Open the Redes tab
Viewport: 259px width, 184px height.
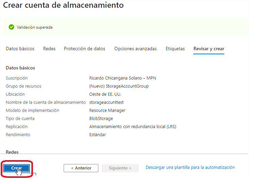(x=49, y=49)
